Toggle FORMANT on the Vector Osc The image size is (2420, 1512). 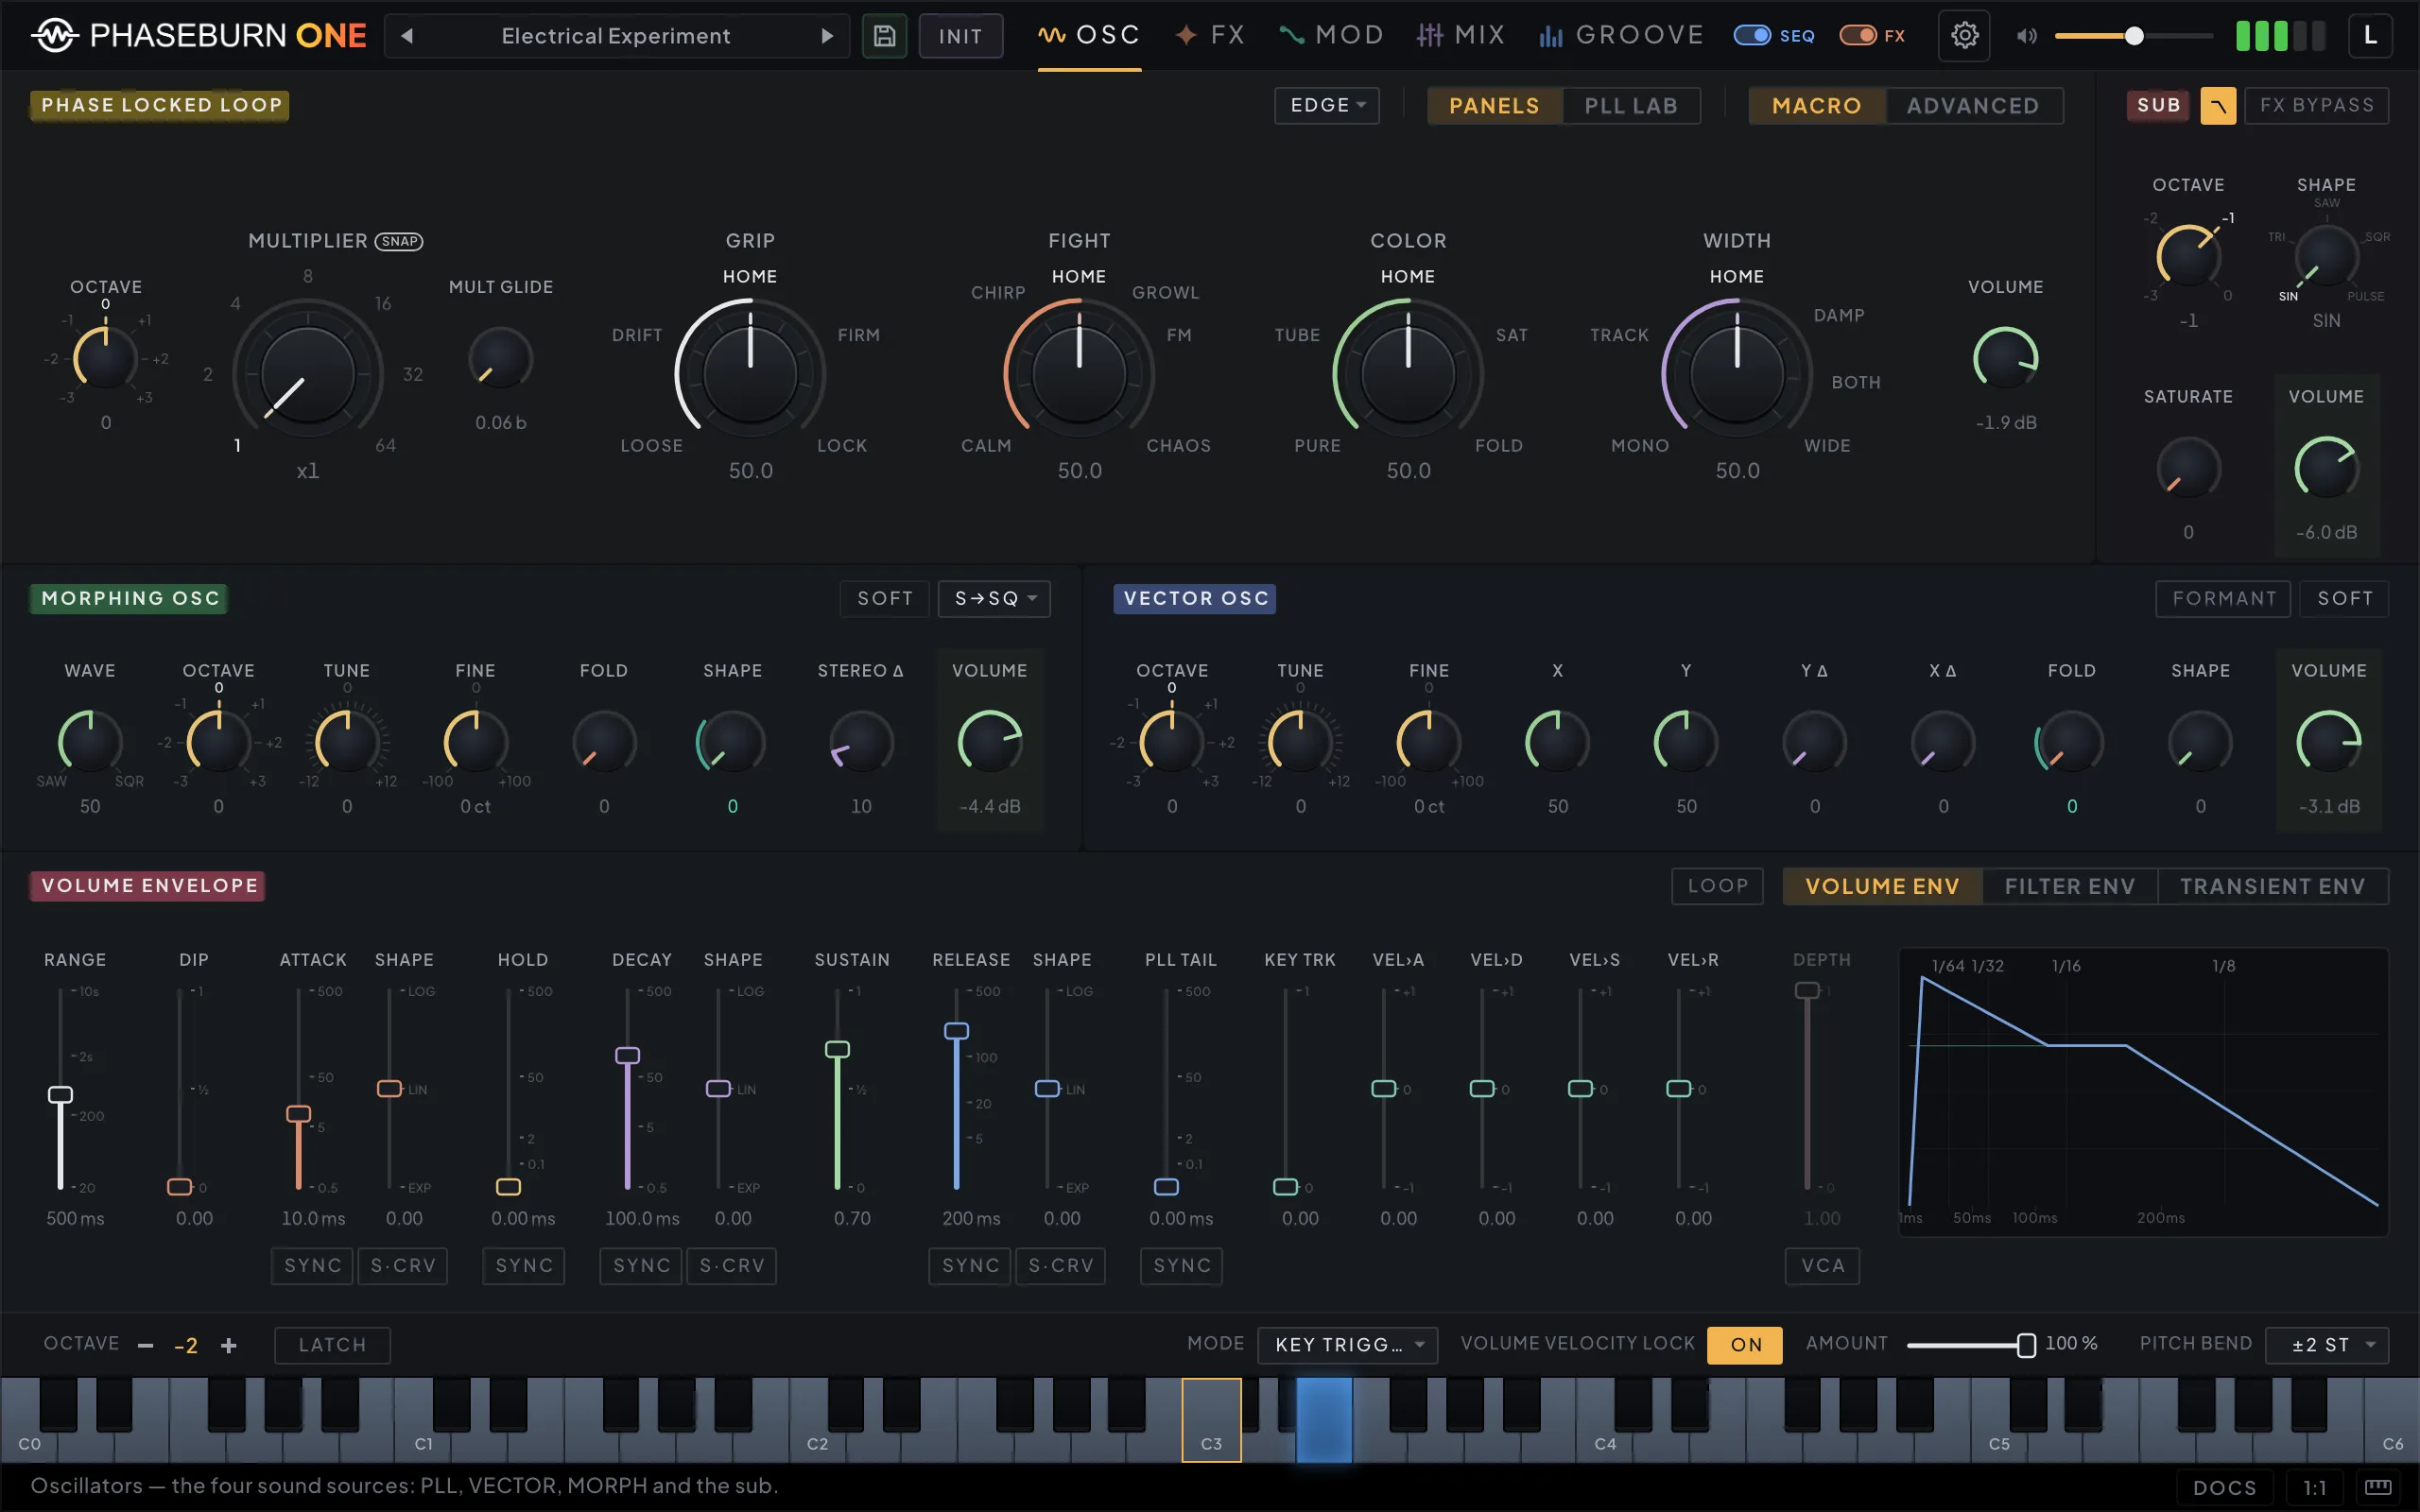(2223, 599)
